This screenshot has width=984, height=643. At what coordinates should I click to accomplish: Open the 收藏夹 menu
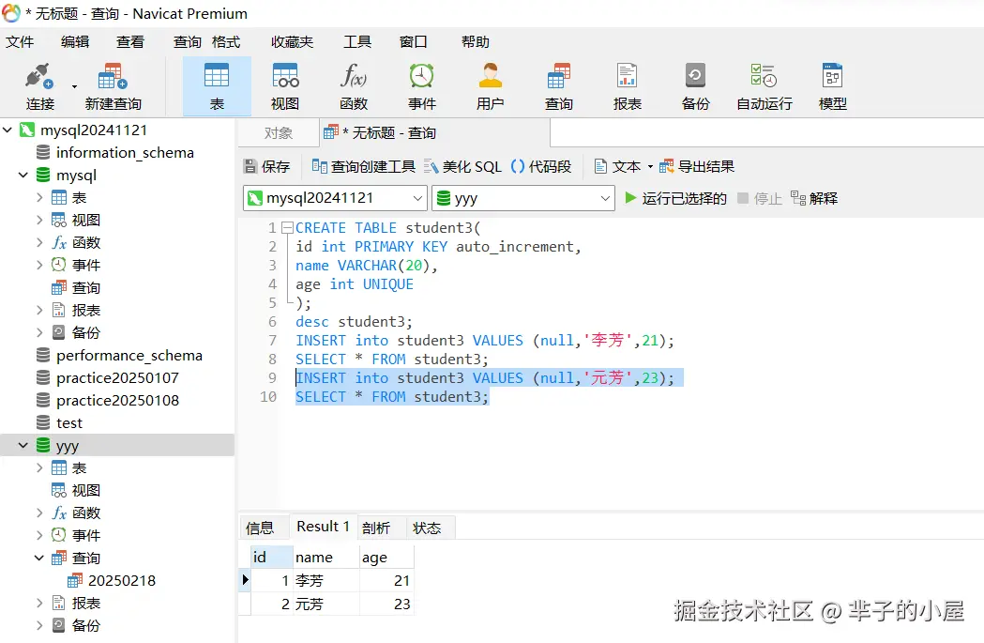[x=292, y=42]
